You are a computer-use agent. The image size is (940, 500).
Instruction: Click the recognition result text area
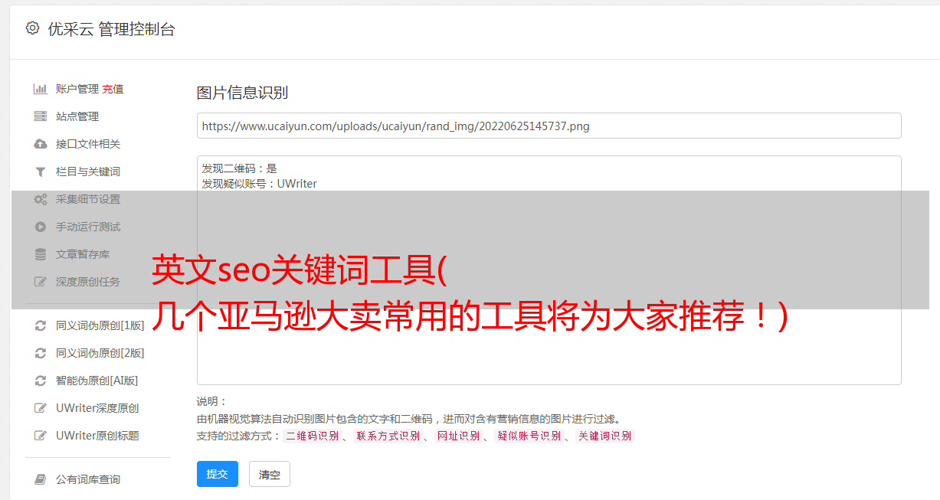[549, 270]
